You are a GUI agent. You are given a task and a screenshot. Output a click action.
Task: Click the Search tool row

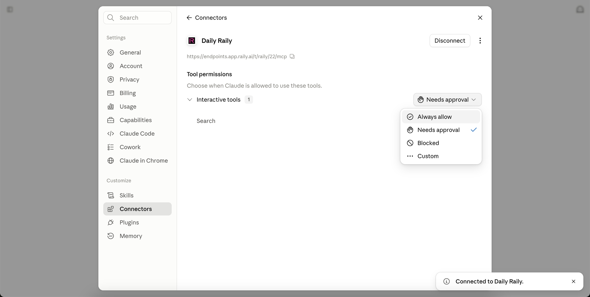206,121
